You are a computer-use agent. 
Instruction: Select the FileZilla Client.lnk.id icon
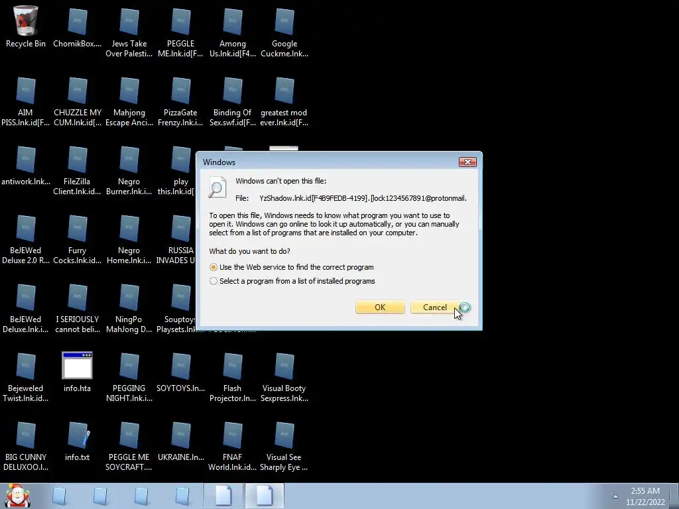pyautogui.click(x=77, y=170)
